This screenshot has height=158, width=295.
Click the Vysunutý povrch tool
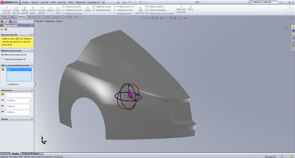(7, 10)
